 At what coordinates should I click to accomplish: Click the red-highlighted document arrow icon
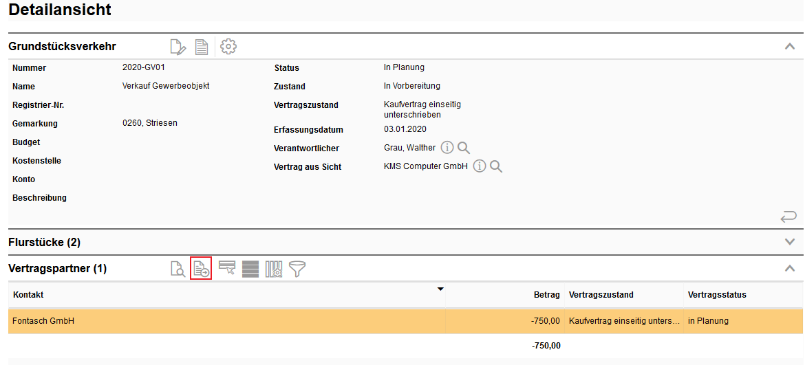point(201,269)
